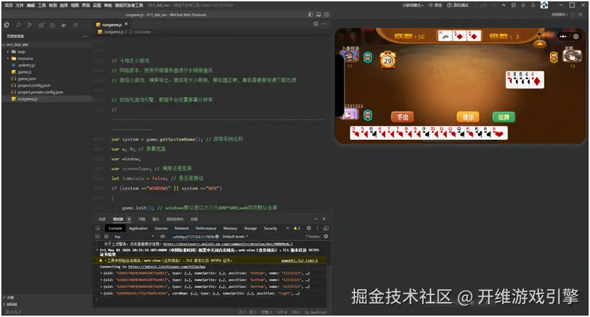Open console settings gear beside '7 hidden'
The width and height of the screenshot is (590, 317).
[326, 236]
